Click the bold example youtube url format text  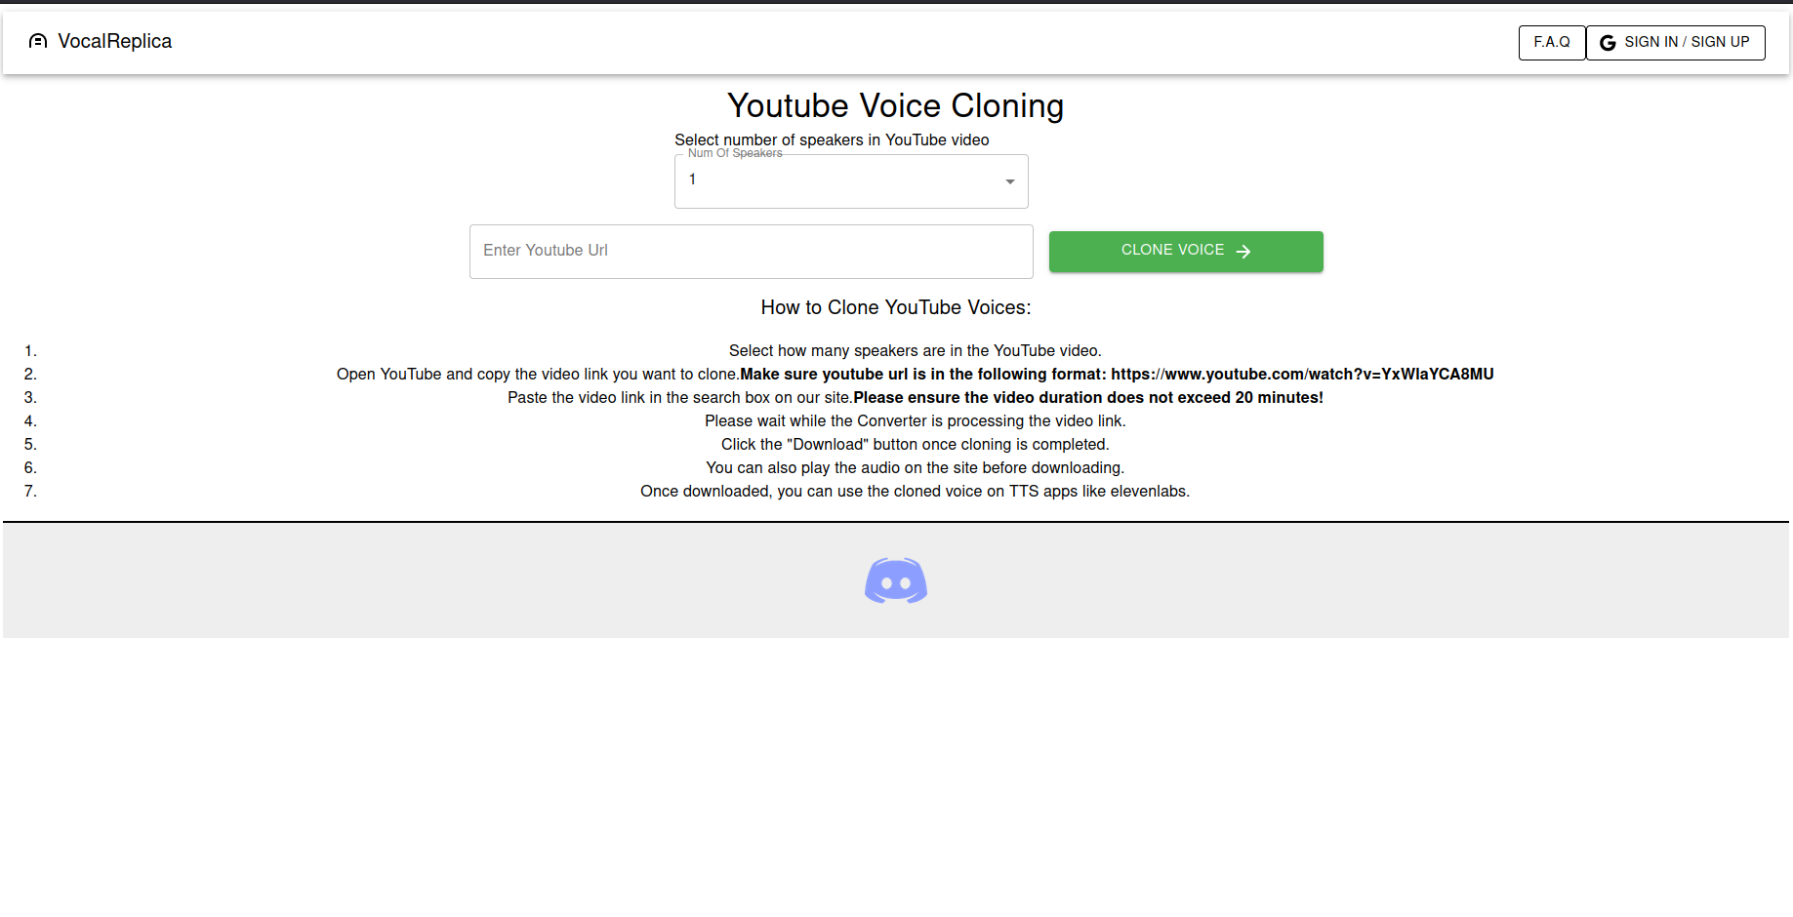[x=1117, y=374]
